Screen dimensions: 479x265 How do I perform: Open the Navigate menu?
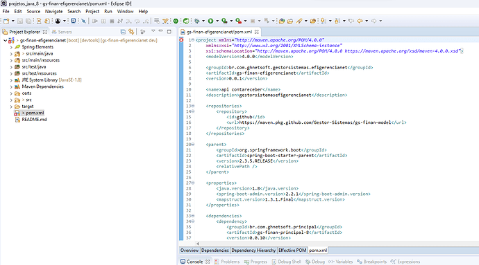(53, 11)
